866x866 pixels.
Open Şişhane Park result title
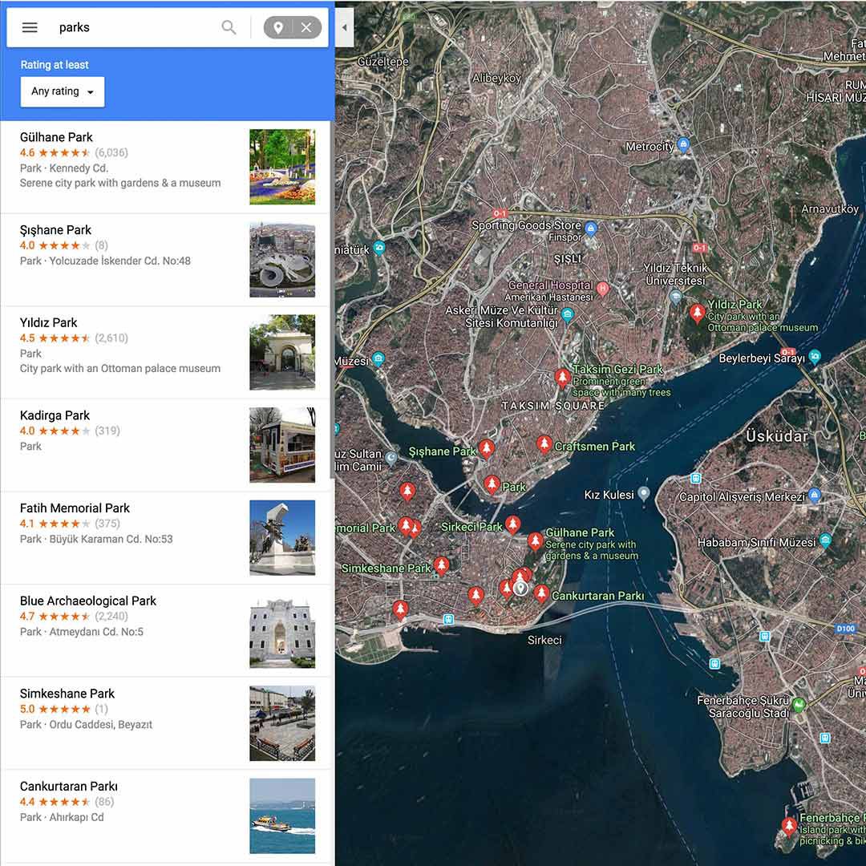[x=56, y=230]
